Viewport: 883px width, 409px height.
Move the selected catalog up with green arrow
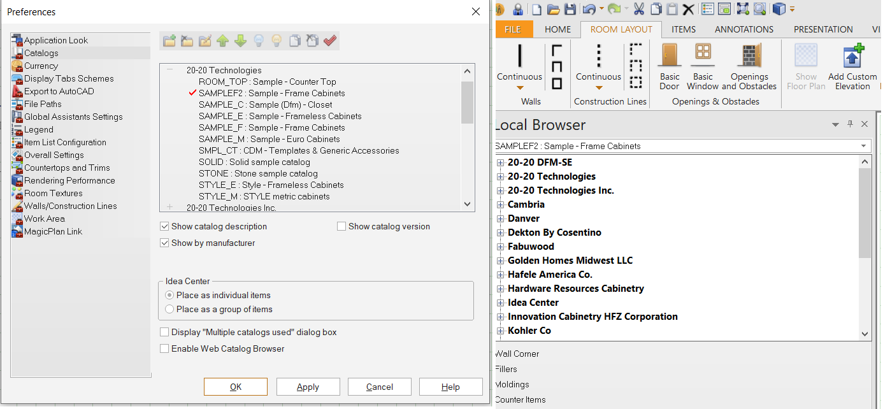(222, 41)
